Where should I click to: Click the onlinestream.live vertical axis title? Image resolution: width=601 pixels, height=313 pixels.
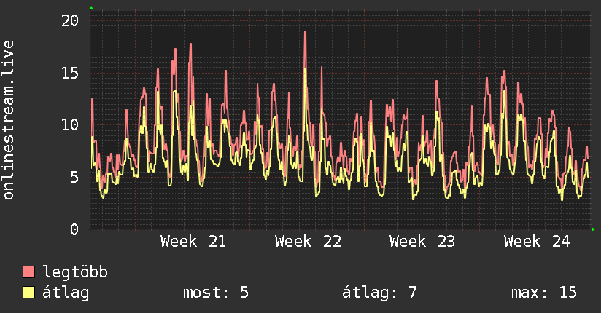8,120
